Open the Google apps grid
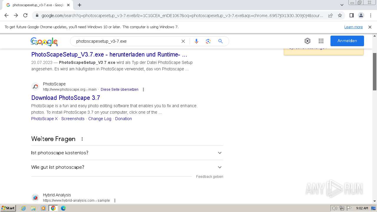 [x=321, y=41]
